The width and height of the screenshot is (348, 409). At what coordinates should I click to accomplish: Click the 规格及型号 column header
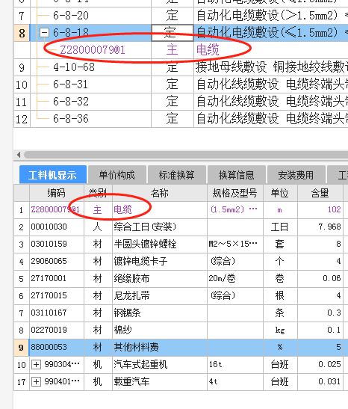[x=235, y=193]
